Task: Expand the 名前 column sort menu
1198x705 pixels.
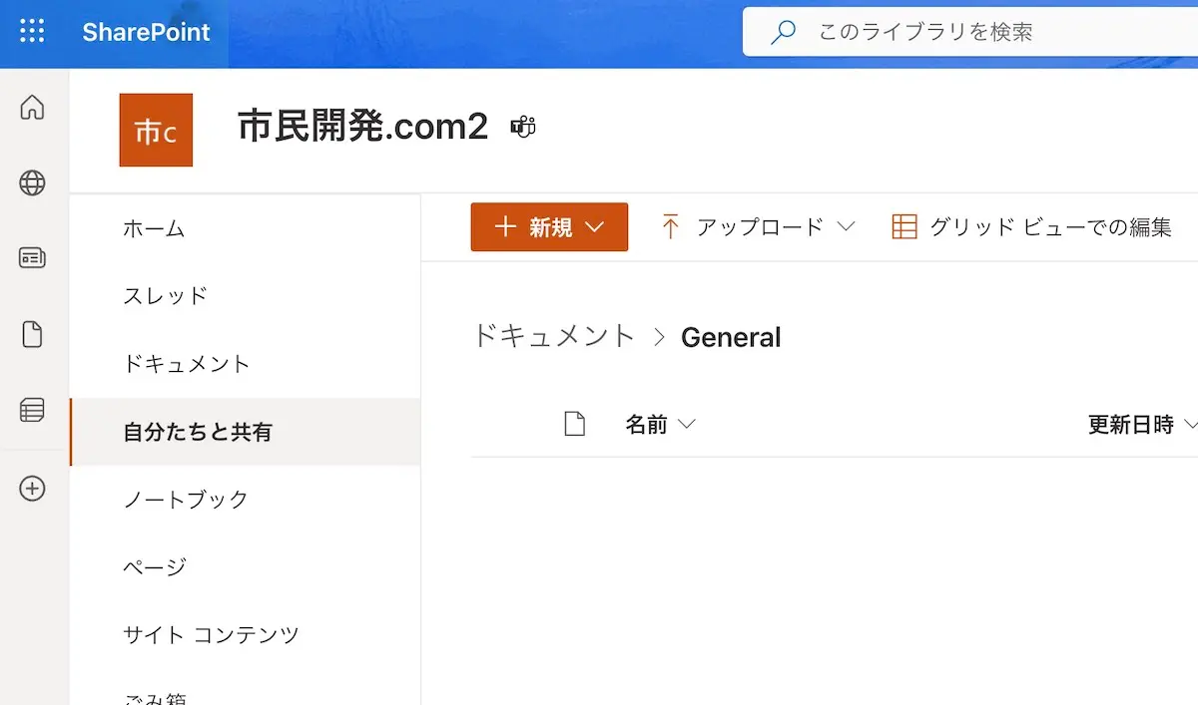Action: pos(660,425)
